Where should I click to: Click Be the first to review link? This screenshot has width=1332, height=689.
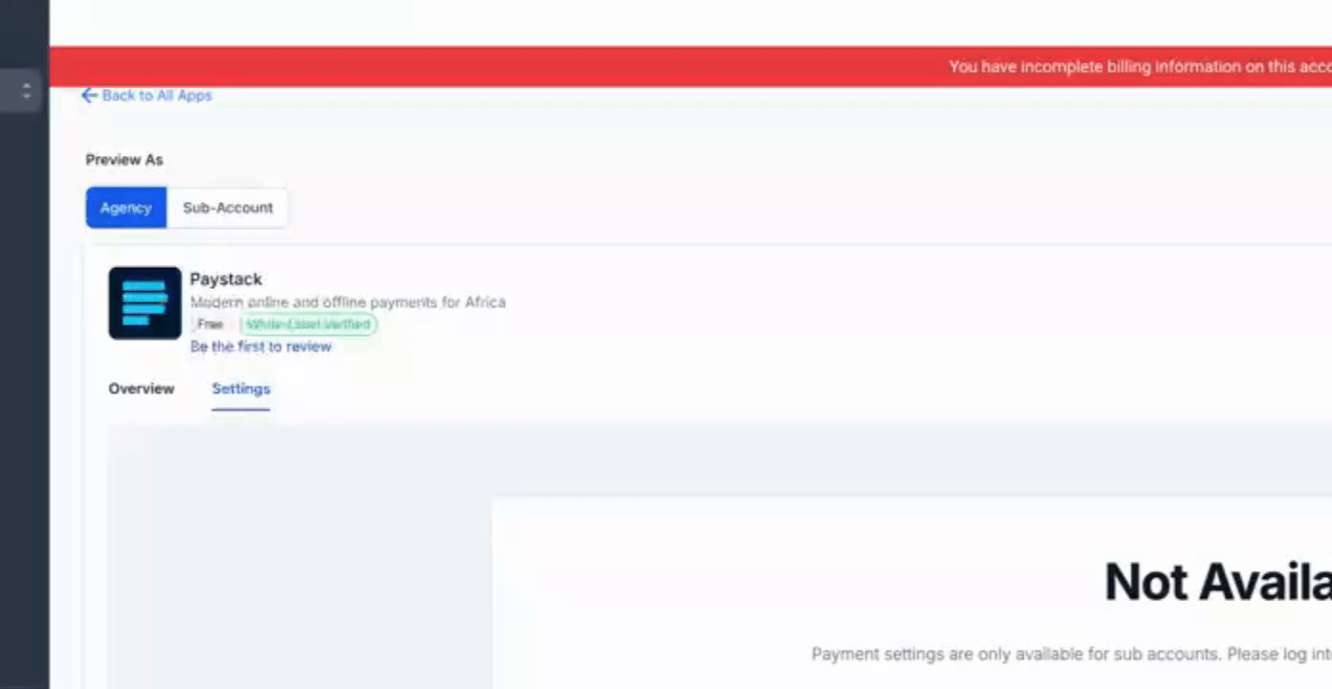pos(260,346)
